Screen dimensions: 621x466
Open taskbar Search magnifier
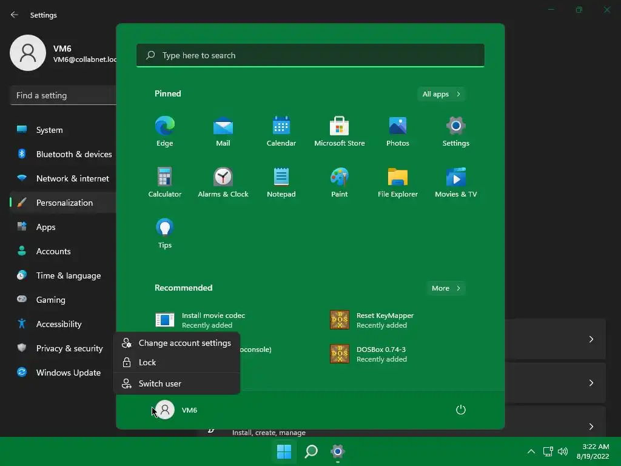(x=311, y=451)
